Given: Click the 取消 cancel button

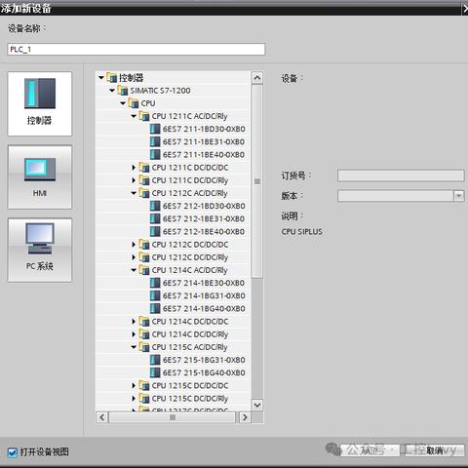Looking at the screenshot, I should point(435,450).
